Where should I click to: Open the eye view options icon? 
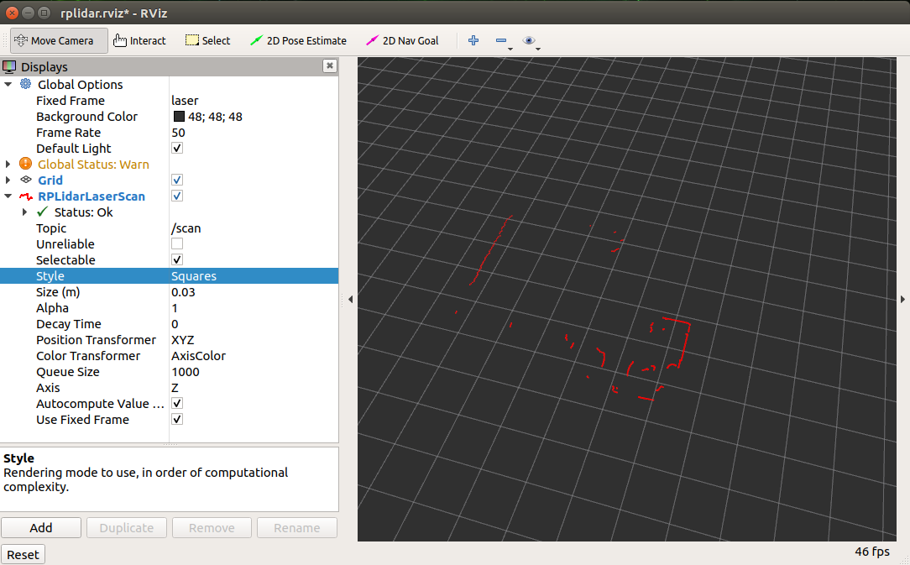[x=529, y=40]
